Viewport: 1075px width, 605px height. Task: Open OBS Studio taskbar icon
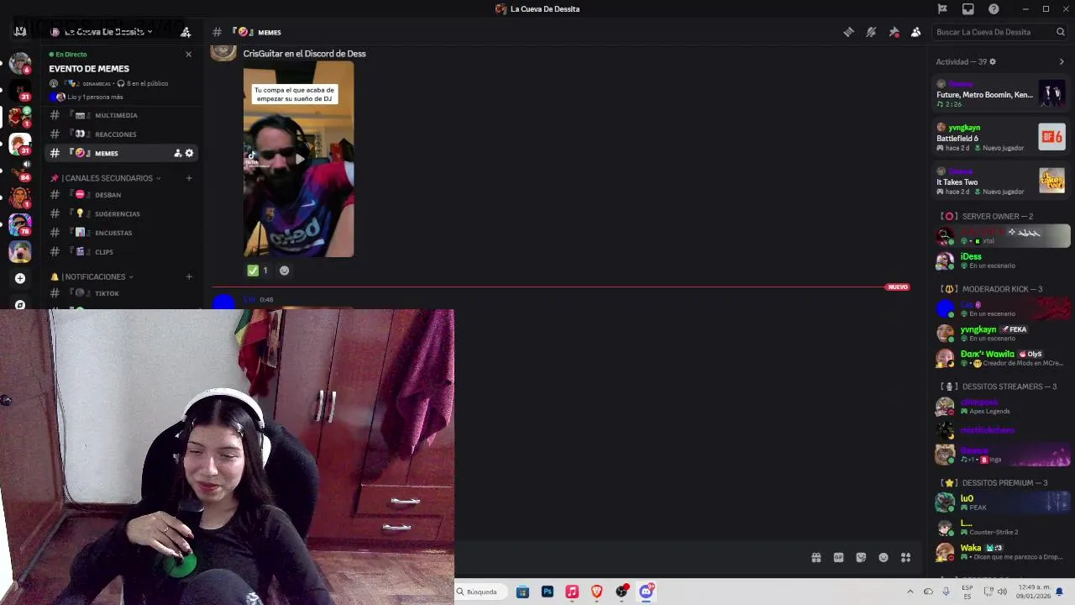coord(621,592)
